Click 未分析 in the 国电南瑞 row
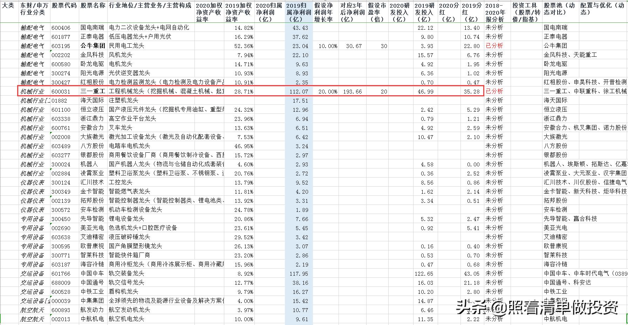This screenshot has width=628, height=325. 494,27
